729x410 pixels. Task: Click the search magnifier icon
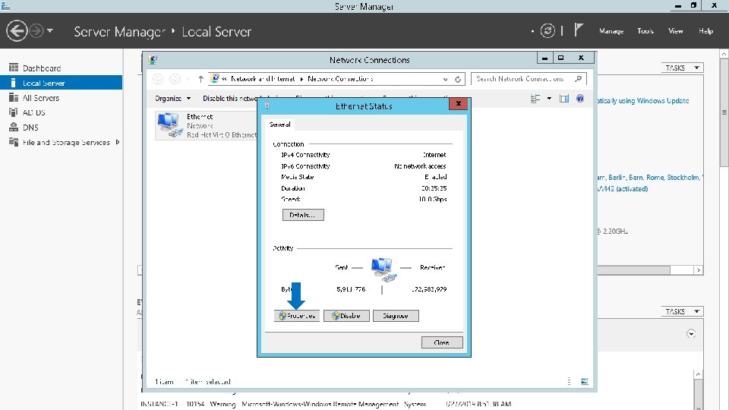click(x=579, y=79)
